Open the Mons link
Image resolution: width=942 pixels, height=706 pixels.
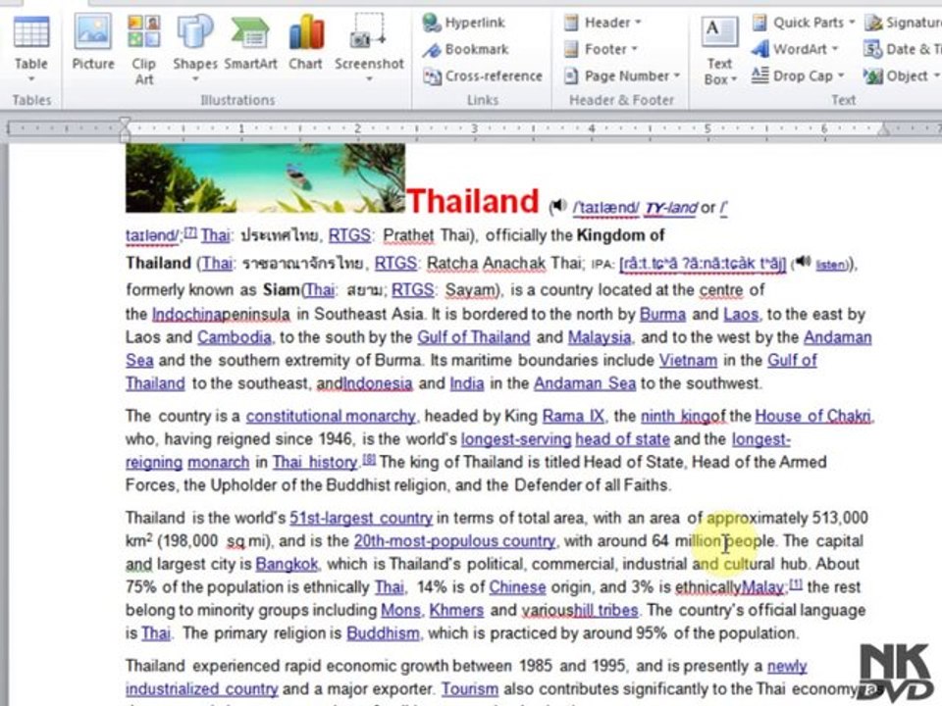400,610
